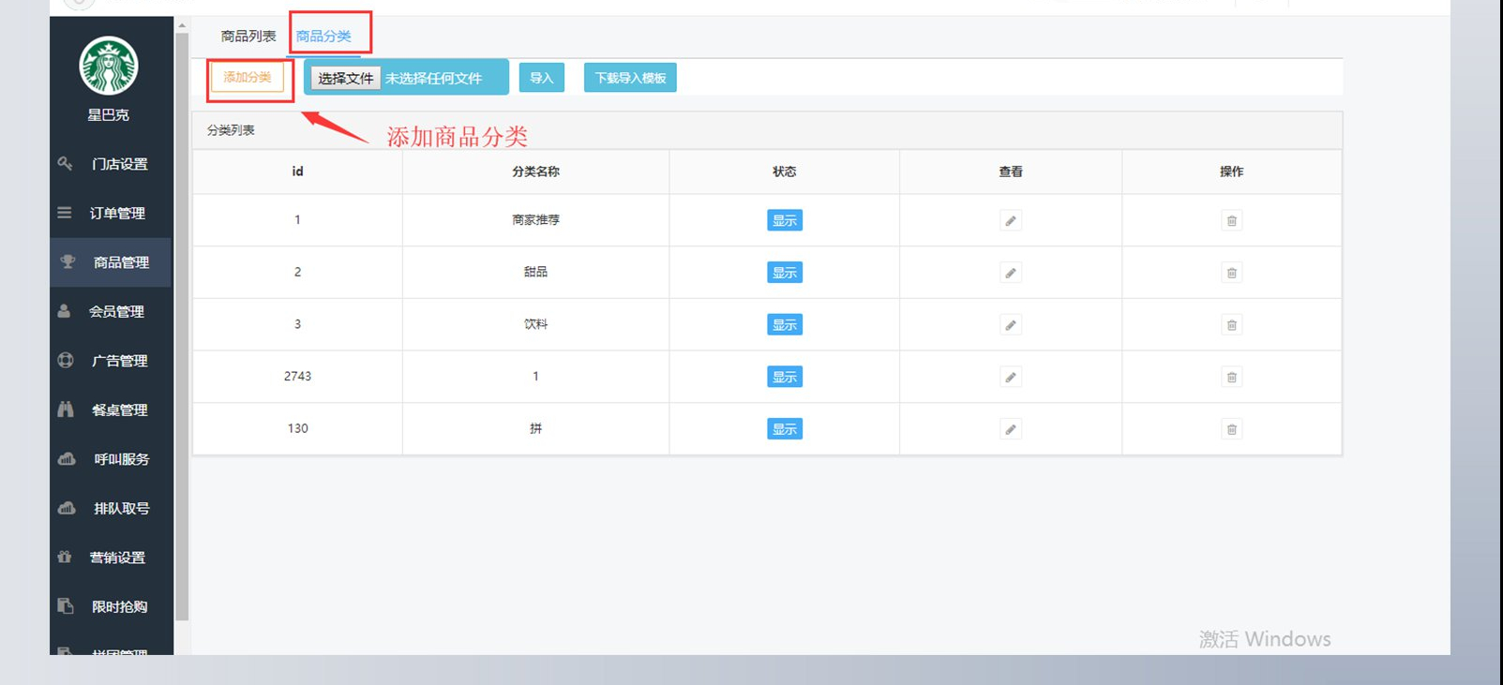Click the 星巴克 store name
This screenshot has width=1503, height=685.
pos(109,115)
